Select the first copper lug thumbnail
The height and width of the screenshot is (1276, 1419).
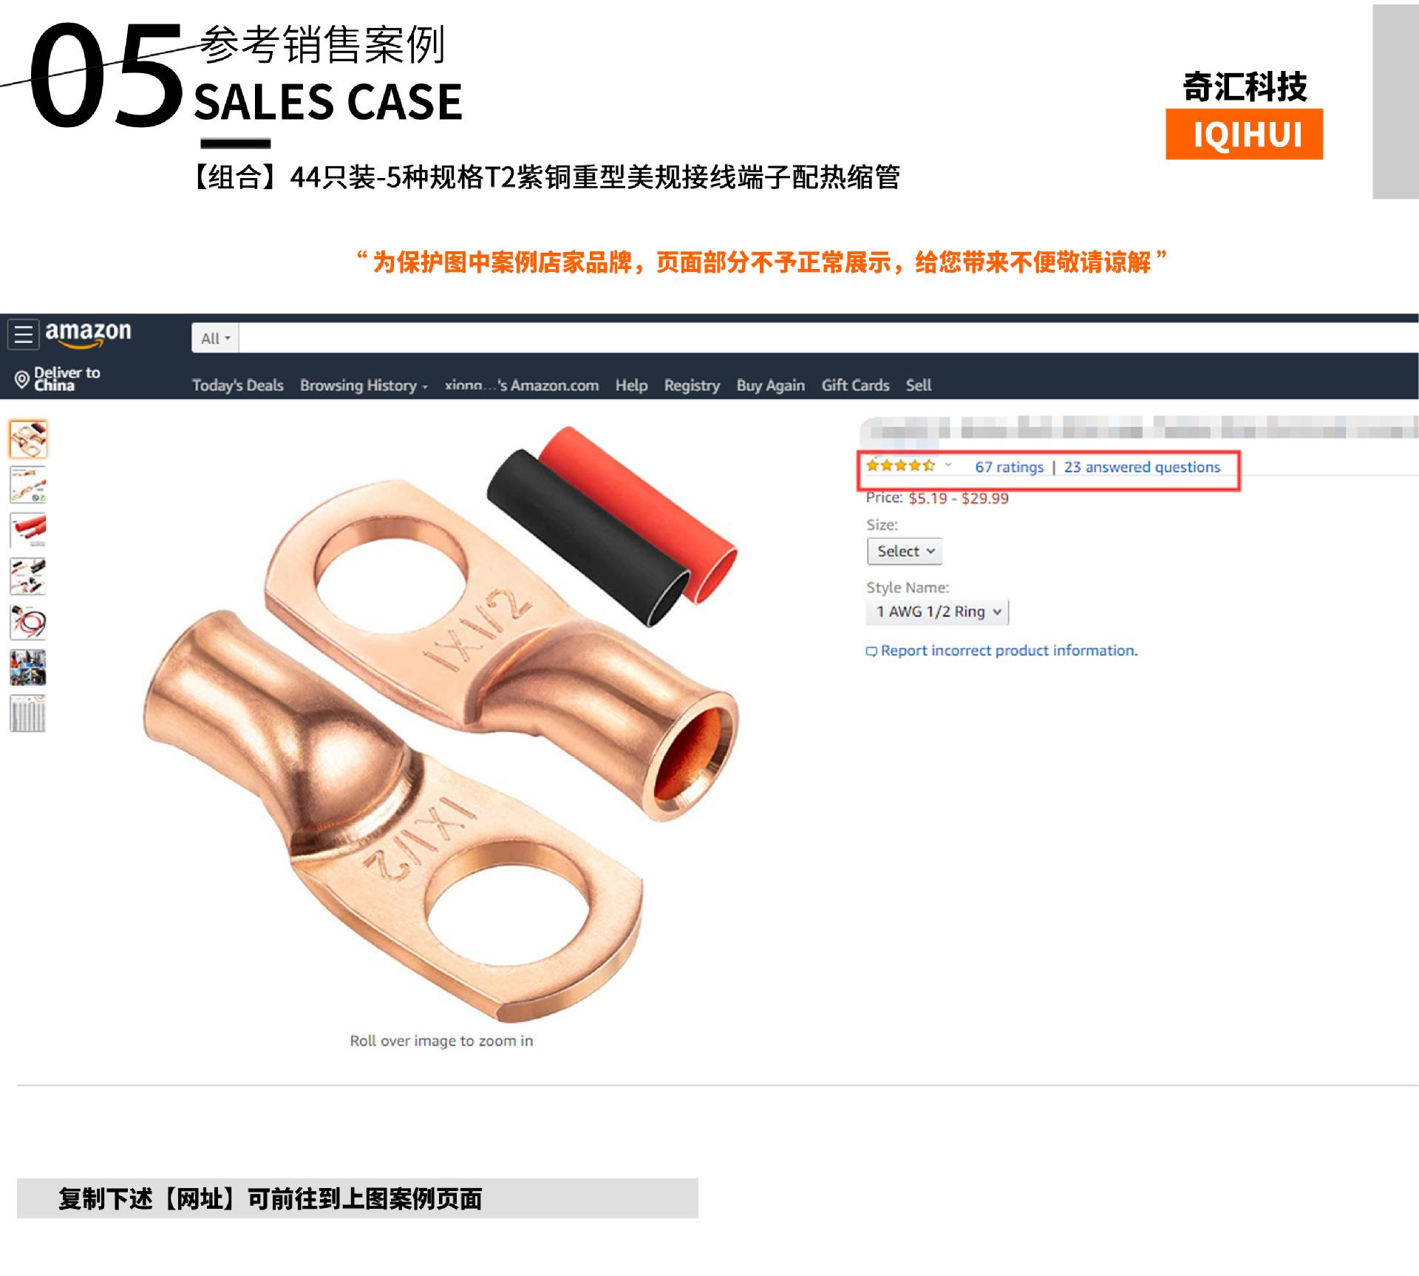pyautogui.click(x=28, y=439)
